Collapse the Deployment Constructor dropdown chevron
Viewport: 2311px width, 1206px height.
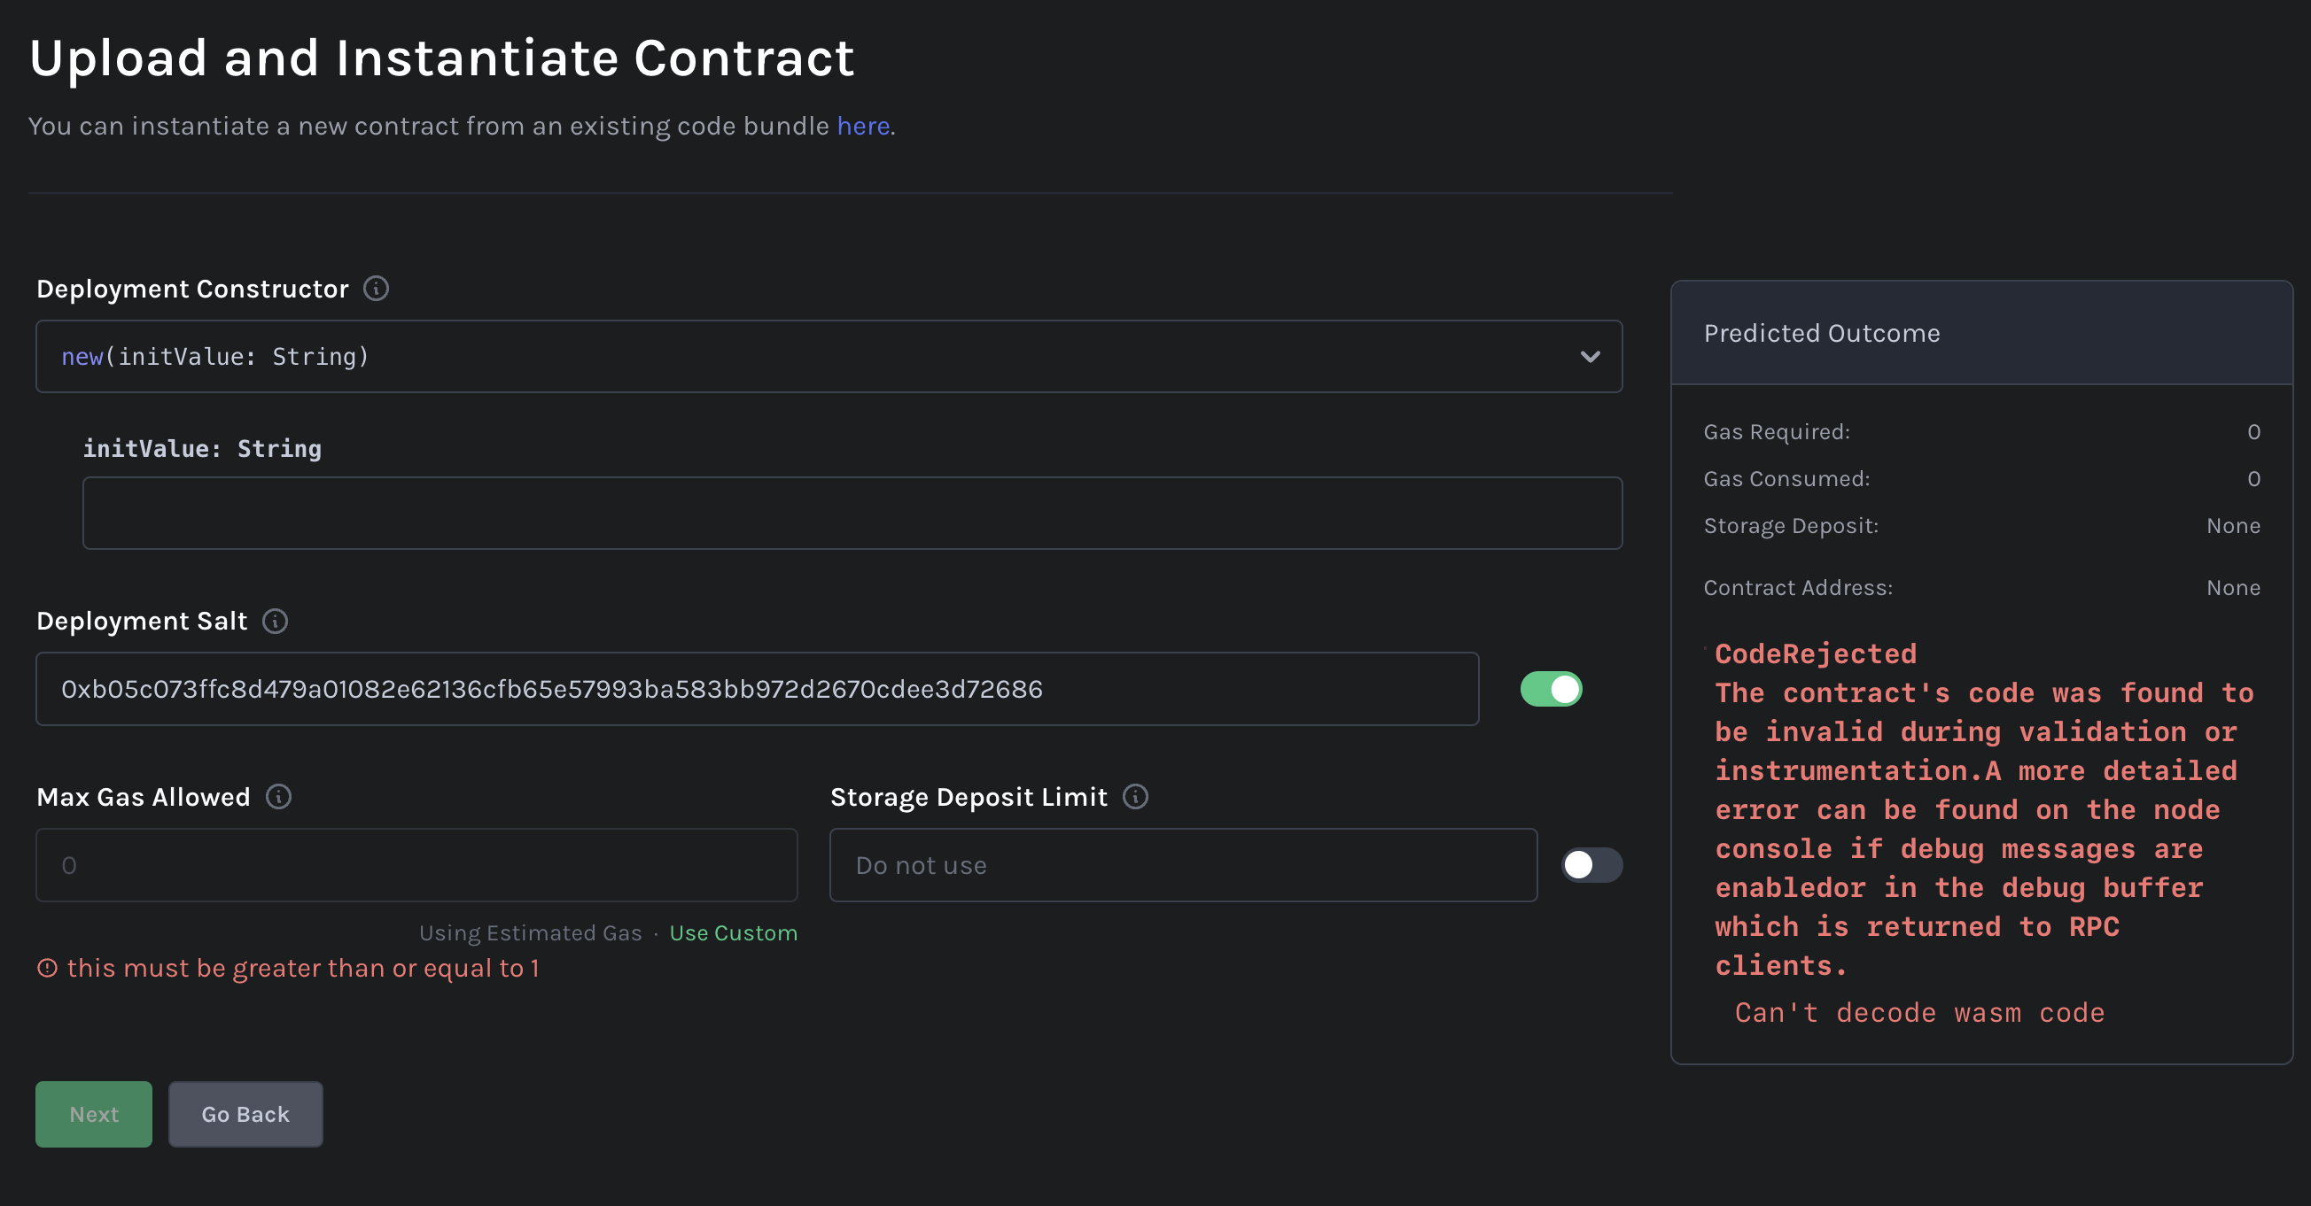pos(1591,357)
